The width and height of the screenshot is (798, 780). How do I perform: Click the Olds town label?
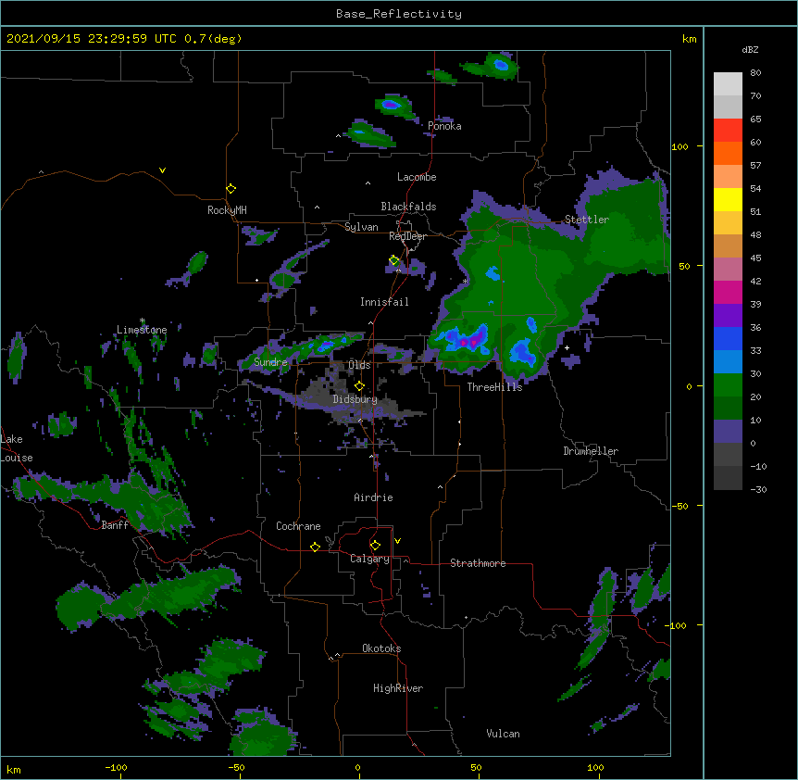(359, 365)
